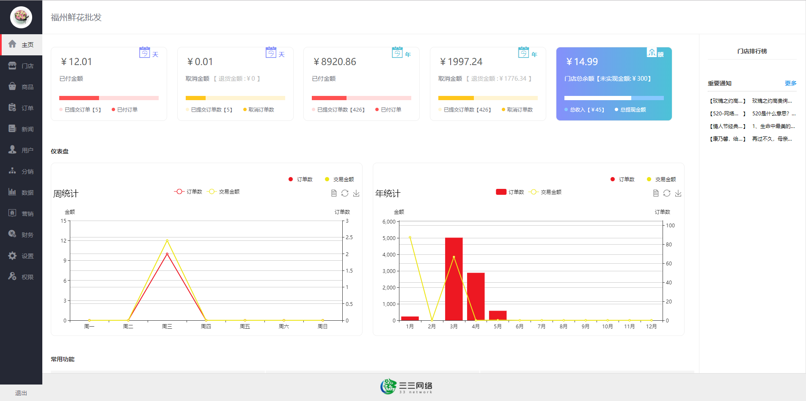
Task: Download the weekly statistics chart as image
Action: (x=356, y=193)
